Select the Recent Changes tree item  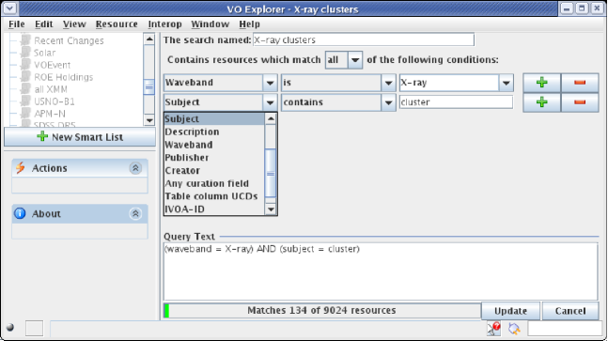click(x=69, y=40)
